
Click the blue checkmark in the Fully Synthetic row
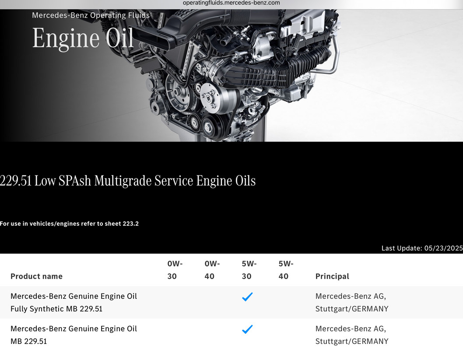pyautogui.click(x=247, y=297)
